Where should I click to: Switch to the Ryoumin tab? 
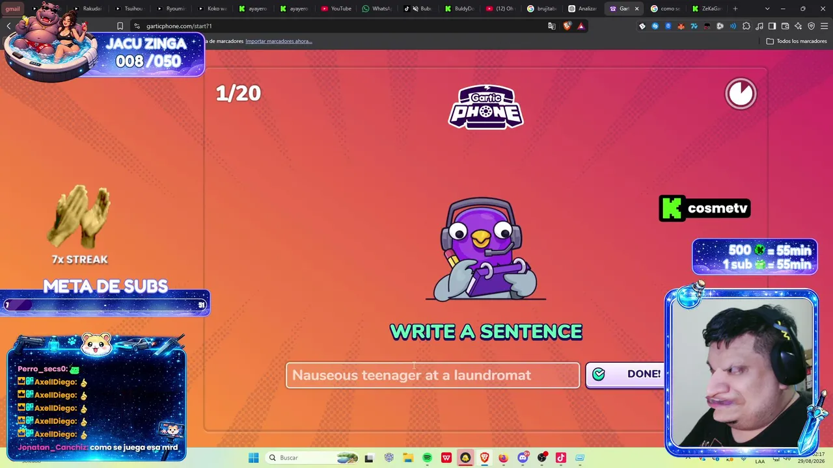pos(171,8)
